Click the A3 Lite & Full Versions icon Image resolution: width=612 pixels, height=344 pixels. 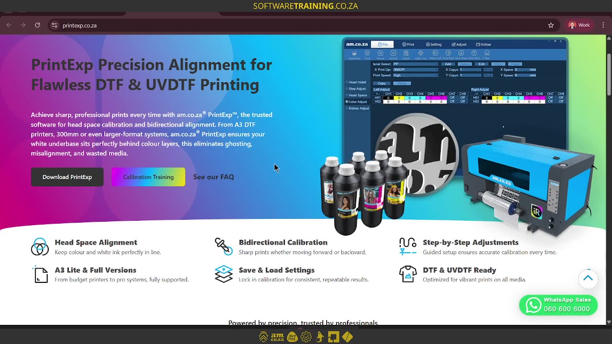tap(41, 274)
